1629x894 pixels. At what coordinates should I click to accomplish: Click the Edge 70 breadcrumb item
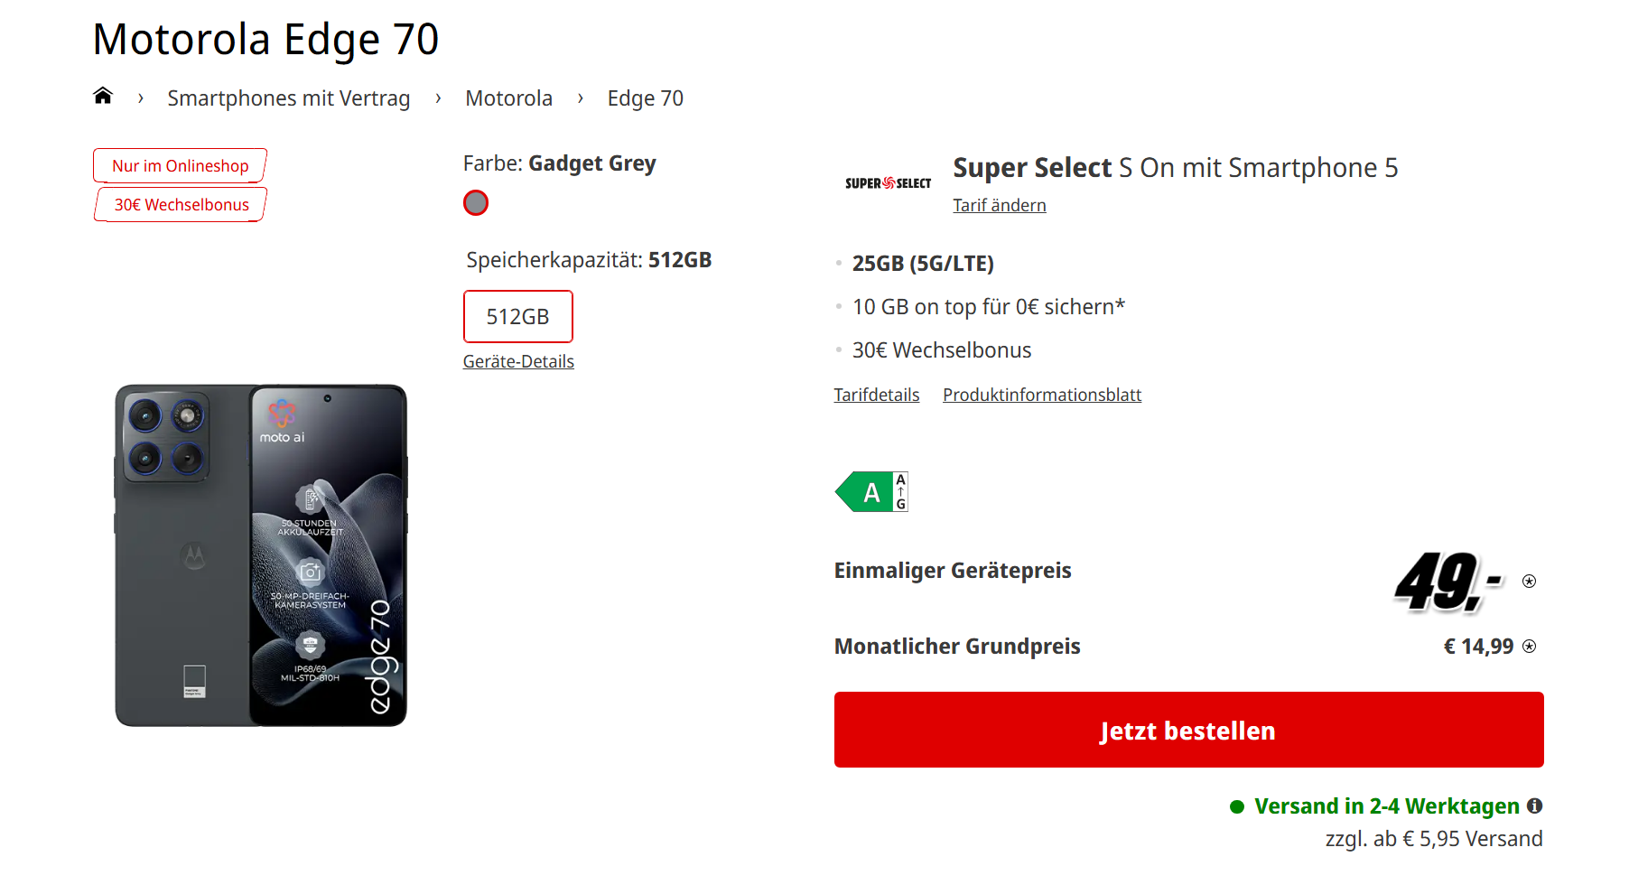pyautogui.click(x=645, y=98)
